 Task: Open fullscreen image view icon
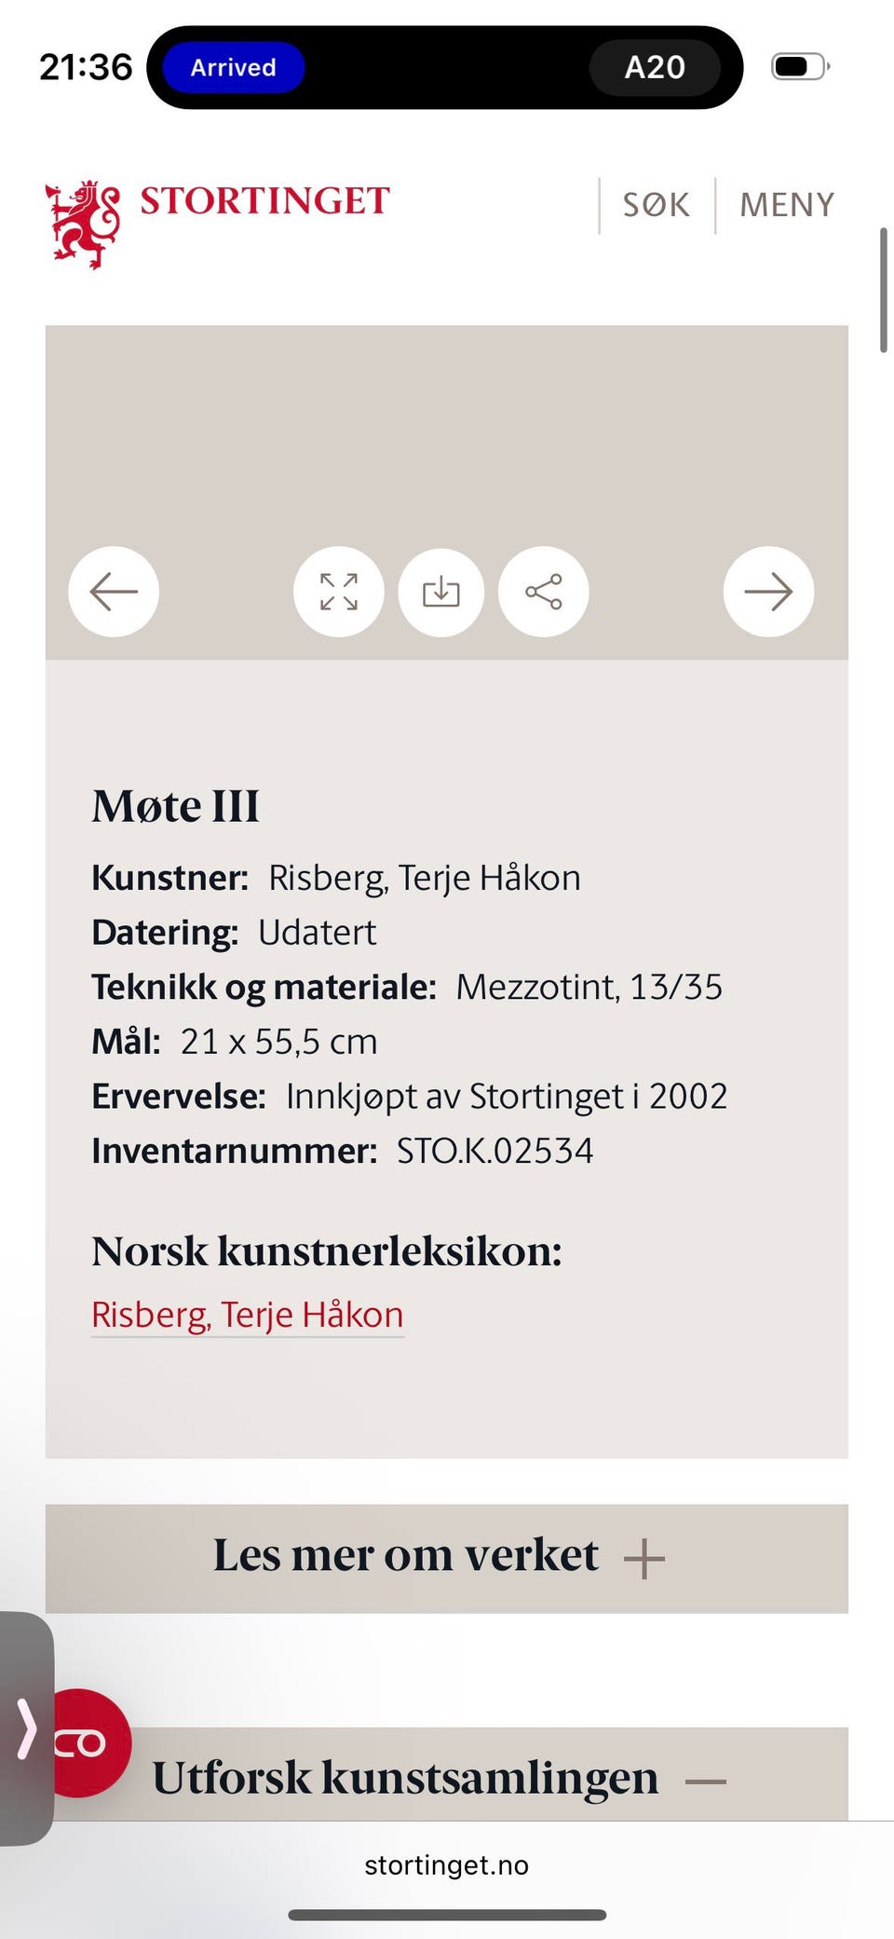pyautogui.click(x=339, y=592)
